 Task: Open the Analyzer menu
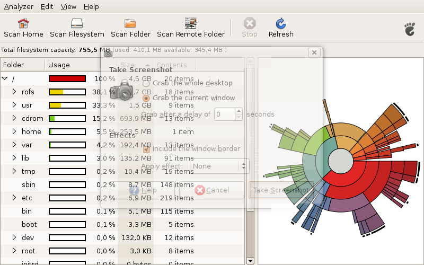click(x=19, y=7)
